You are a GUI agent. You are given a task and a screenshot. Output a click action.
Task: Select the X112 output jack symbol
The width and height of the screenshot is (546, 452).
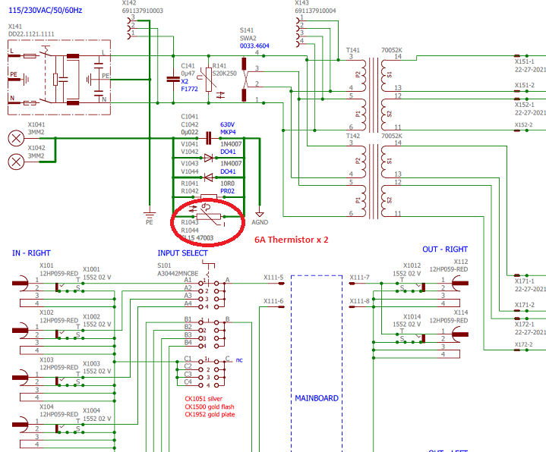click(x=460, y=284)
